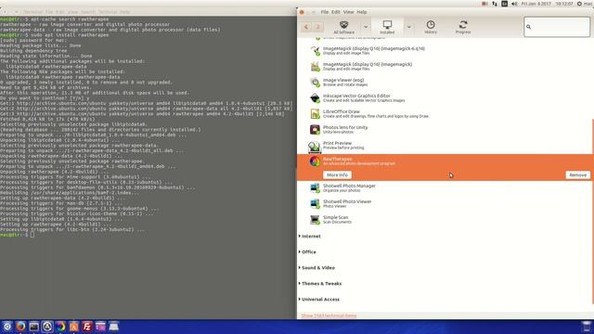Select the Shotwell Photo Viewer row text
594x334 pixels.
click(347, 204)
